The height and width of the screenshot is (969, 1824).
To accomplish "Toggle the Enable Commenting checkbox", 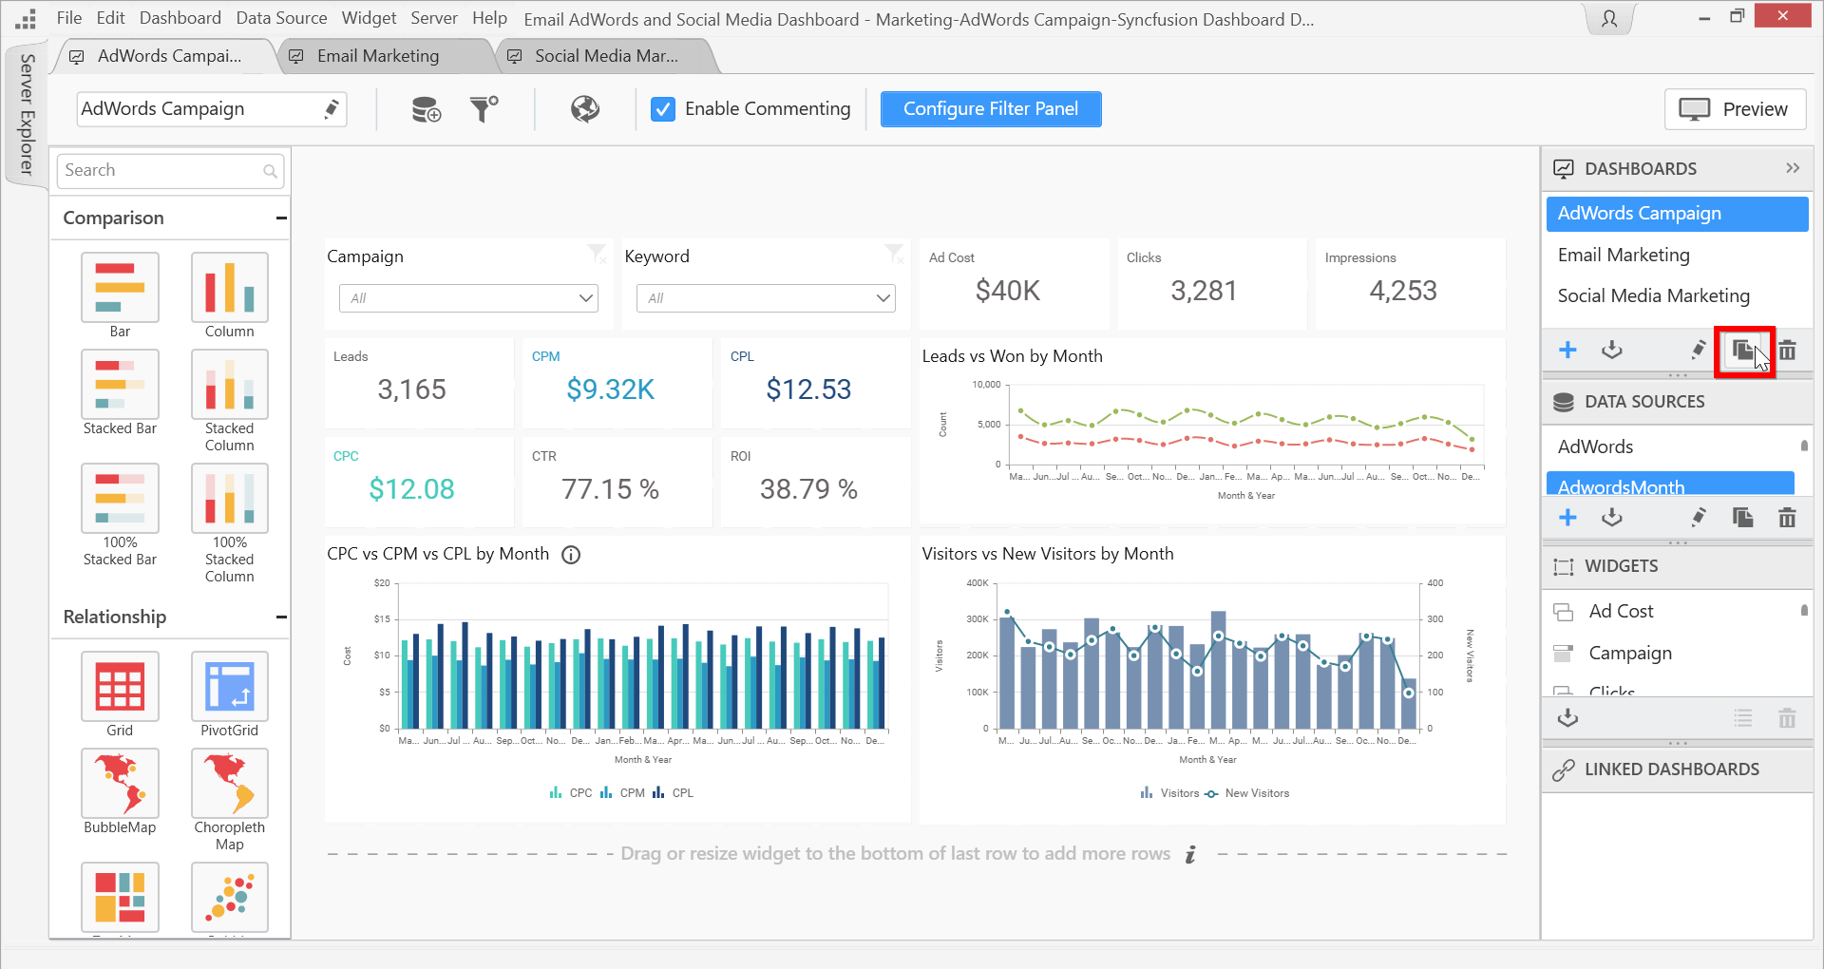I will pyautogui.click(x=663, y=109).
